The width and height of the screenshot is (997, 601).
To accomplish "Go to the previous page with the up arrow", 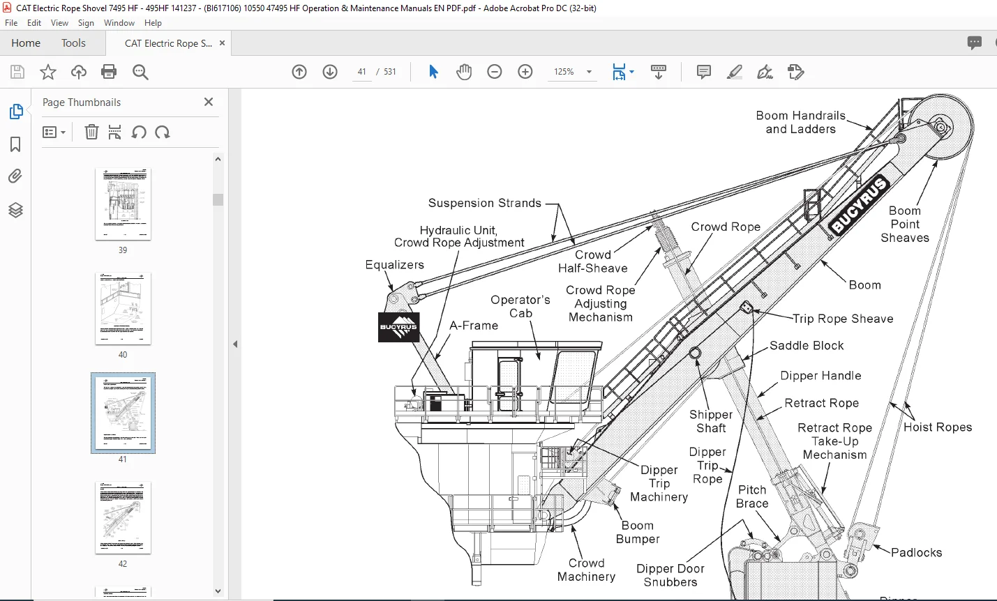I will pyautogui.click(x=299, y=72).
